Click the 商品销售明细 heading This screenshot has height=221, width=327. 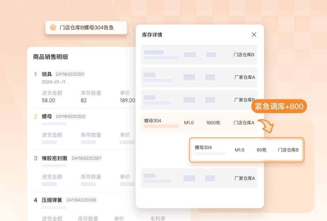click(x=50, y=57)
